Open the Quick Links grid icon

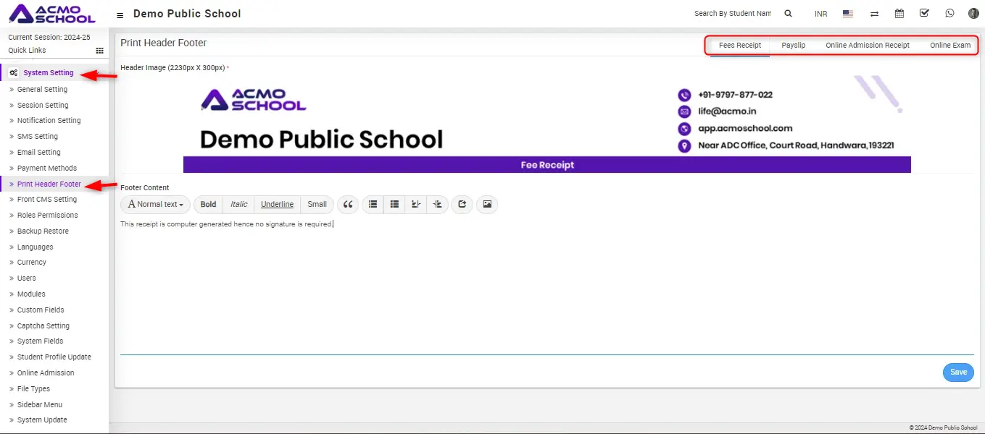99,51
